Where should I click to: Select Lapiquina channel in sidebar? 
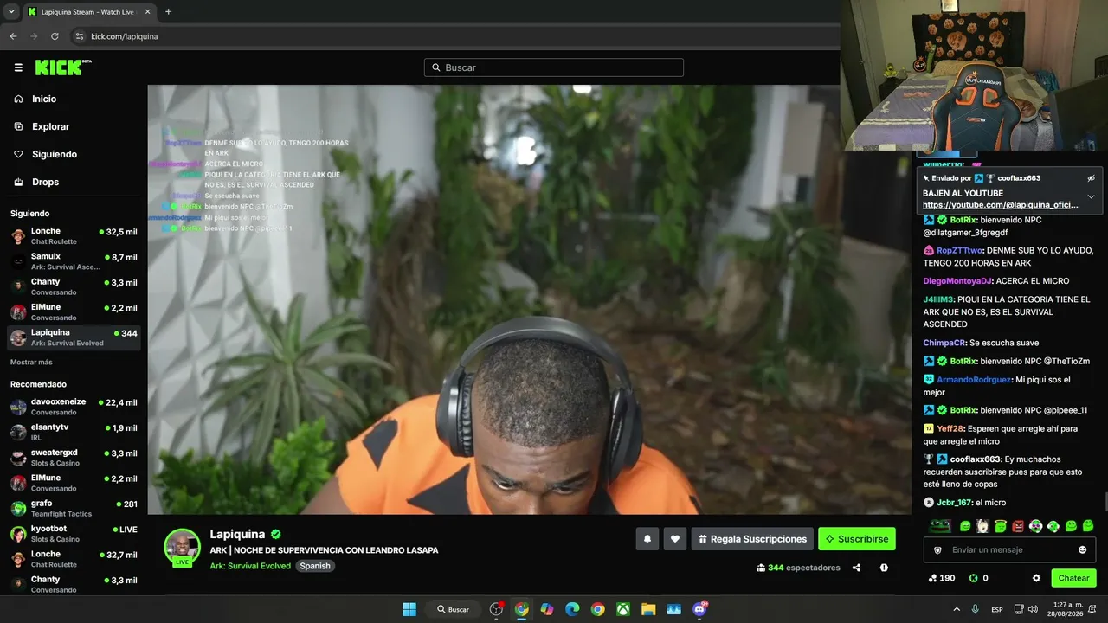[74, 337]
